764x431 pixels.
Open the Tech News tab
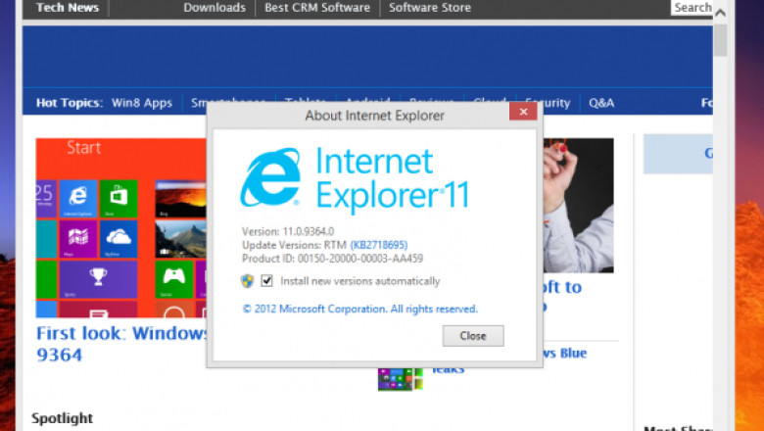click(x=68, y=8)
